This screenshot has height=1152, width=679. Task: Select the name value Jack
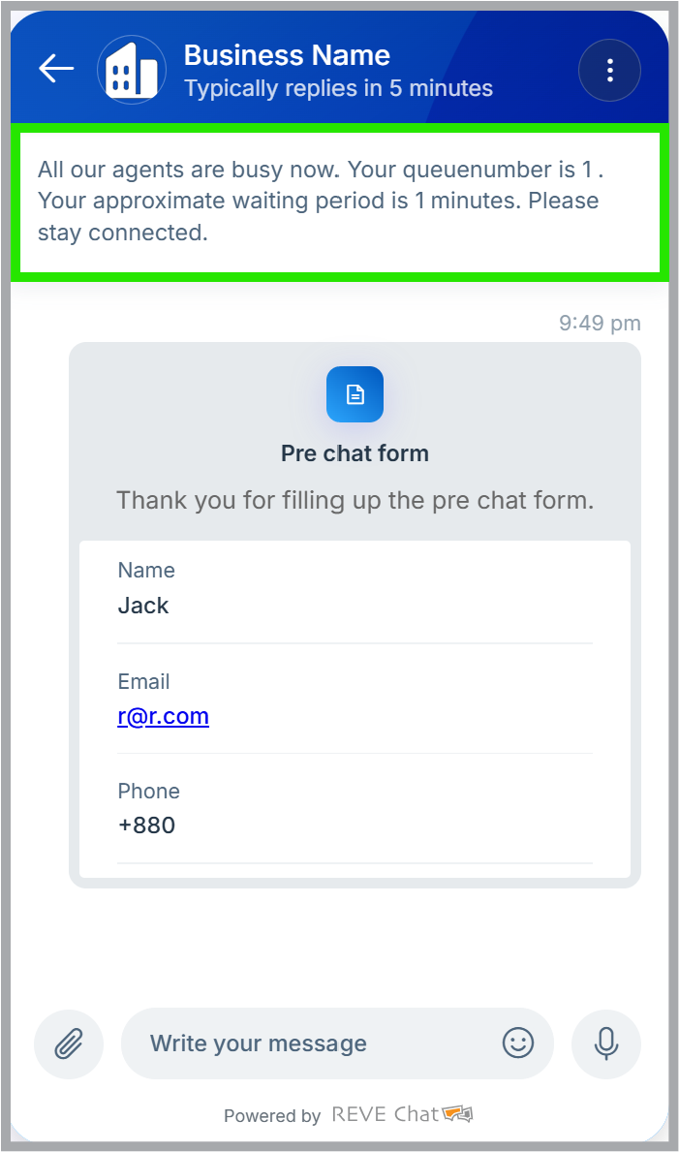click(143, 606)
